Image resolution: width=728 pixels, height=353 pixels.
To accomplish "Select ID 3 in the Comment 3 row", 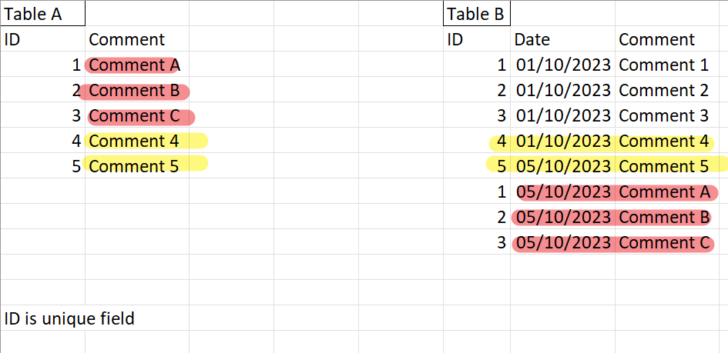I will coord(477,115).
